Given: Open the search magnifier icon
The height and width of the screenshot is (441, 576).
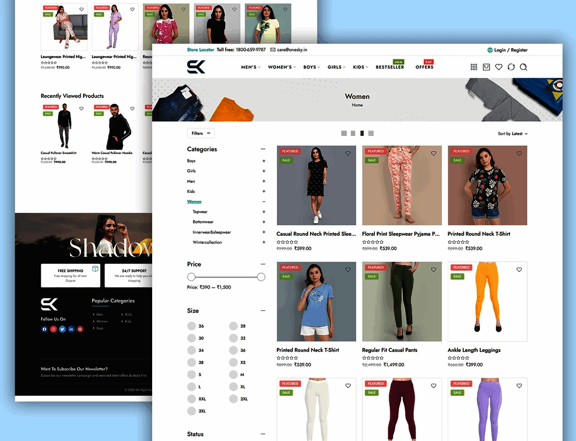Looking at the screenshot, I should tap(524, 67).
